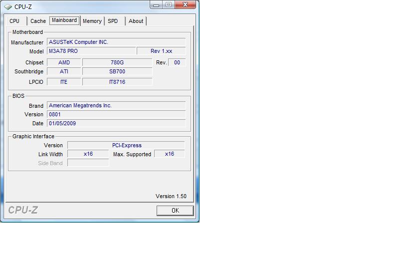
Task: Click the BIOS group title
Action: coord(18,96)
